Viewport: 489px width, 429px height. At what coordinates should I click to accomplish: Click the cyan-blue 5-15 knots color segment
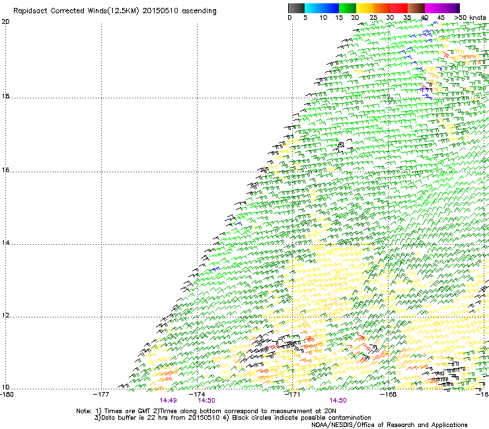point(322,8)
